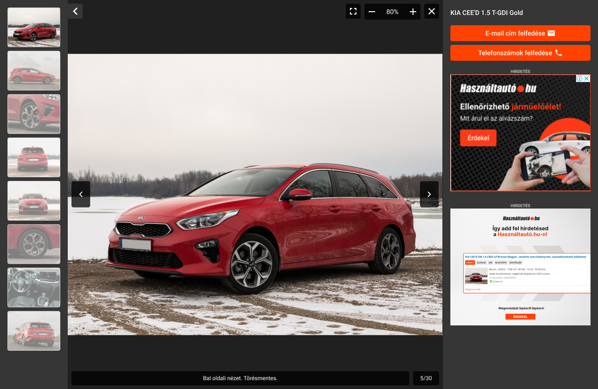Select first thumbnail of red Kia front-side
The width and height of the screenshot is (598, 389).
tap(34, 27)
